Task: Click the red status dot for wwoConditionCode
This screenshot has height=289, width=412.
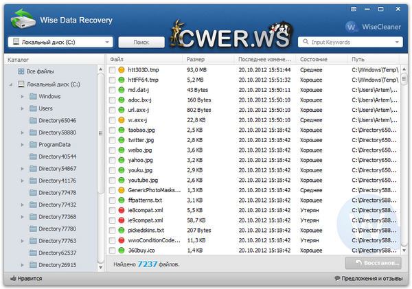Action: tap(121, 240)
